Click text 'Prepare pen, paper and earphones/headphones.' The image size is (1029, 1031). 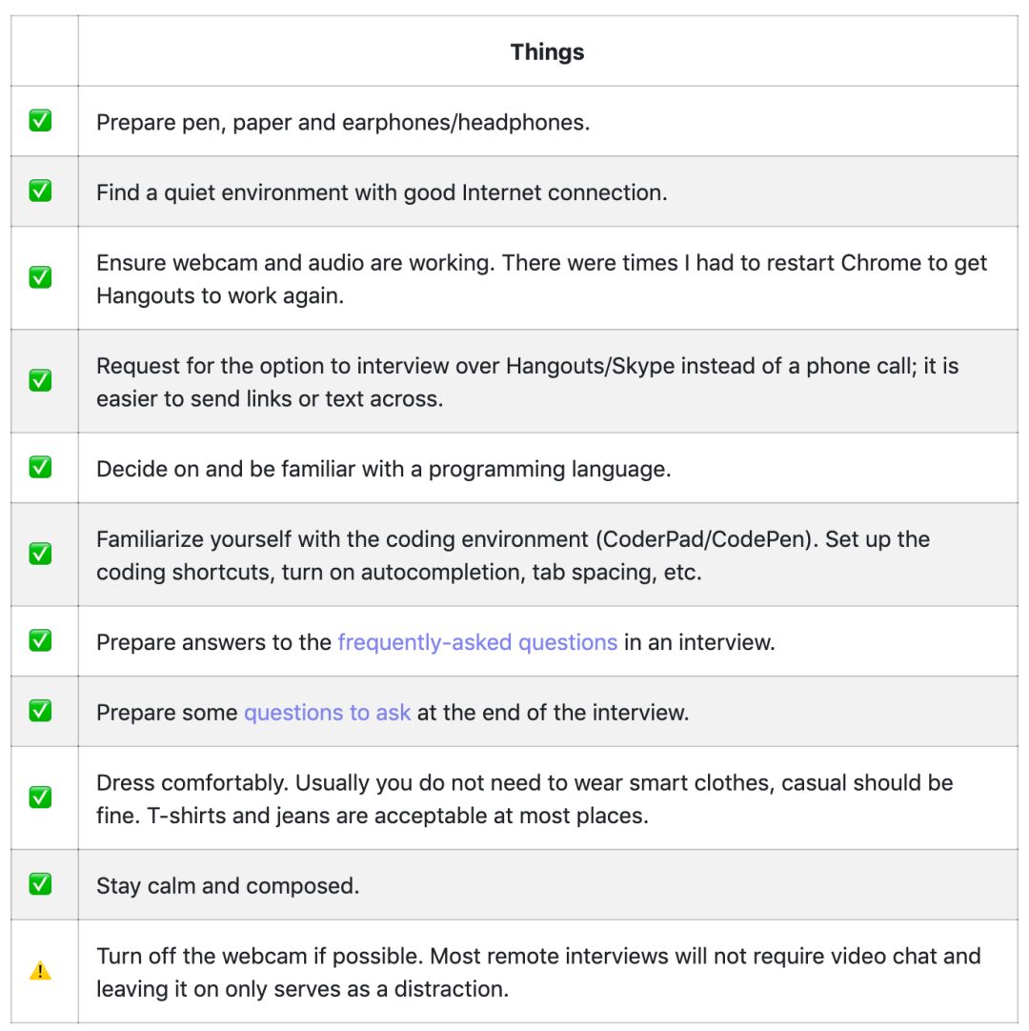[343, 123]
